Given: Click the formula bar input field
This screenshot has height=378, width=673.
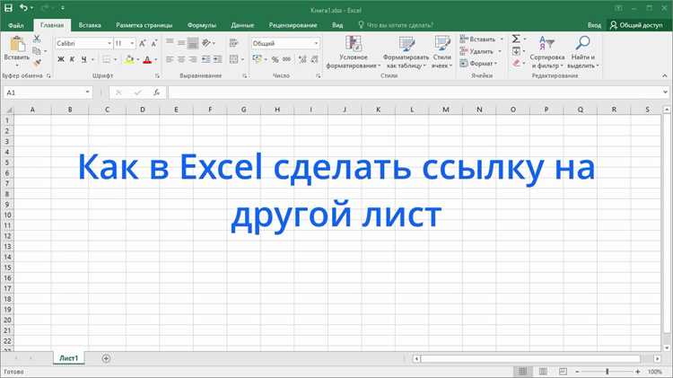Looking at the screenshot, I should [415, 92].
